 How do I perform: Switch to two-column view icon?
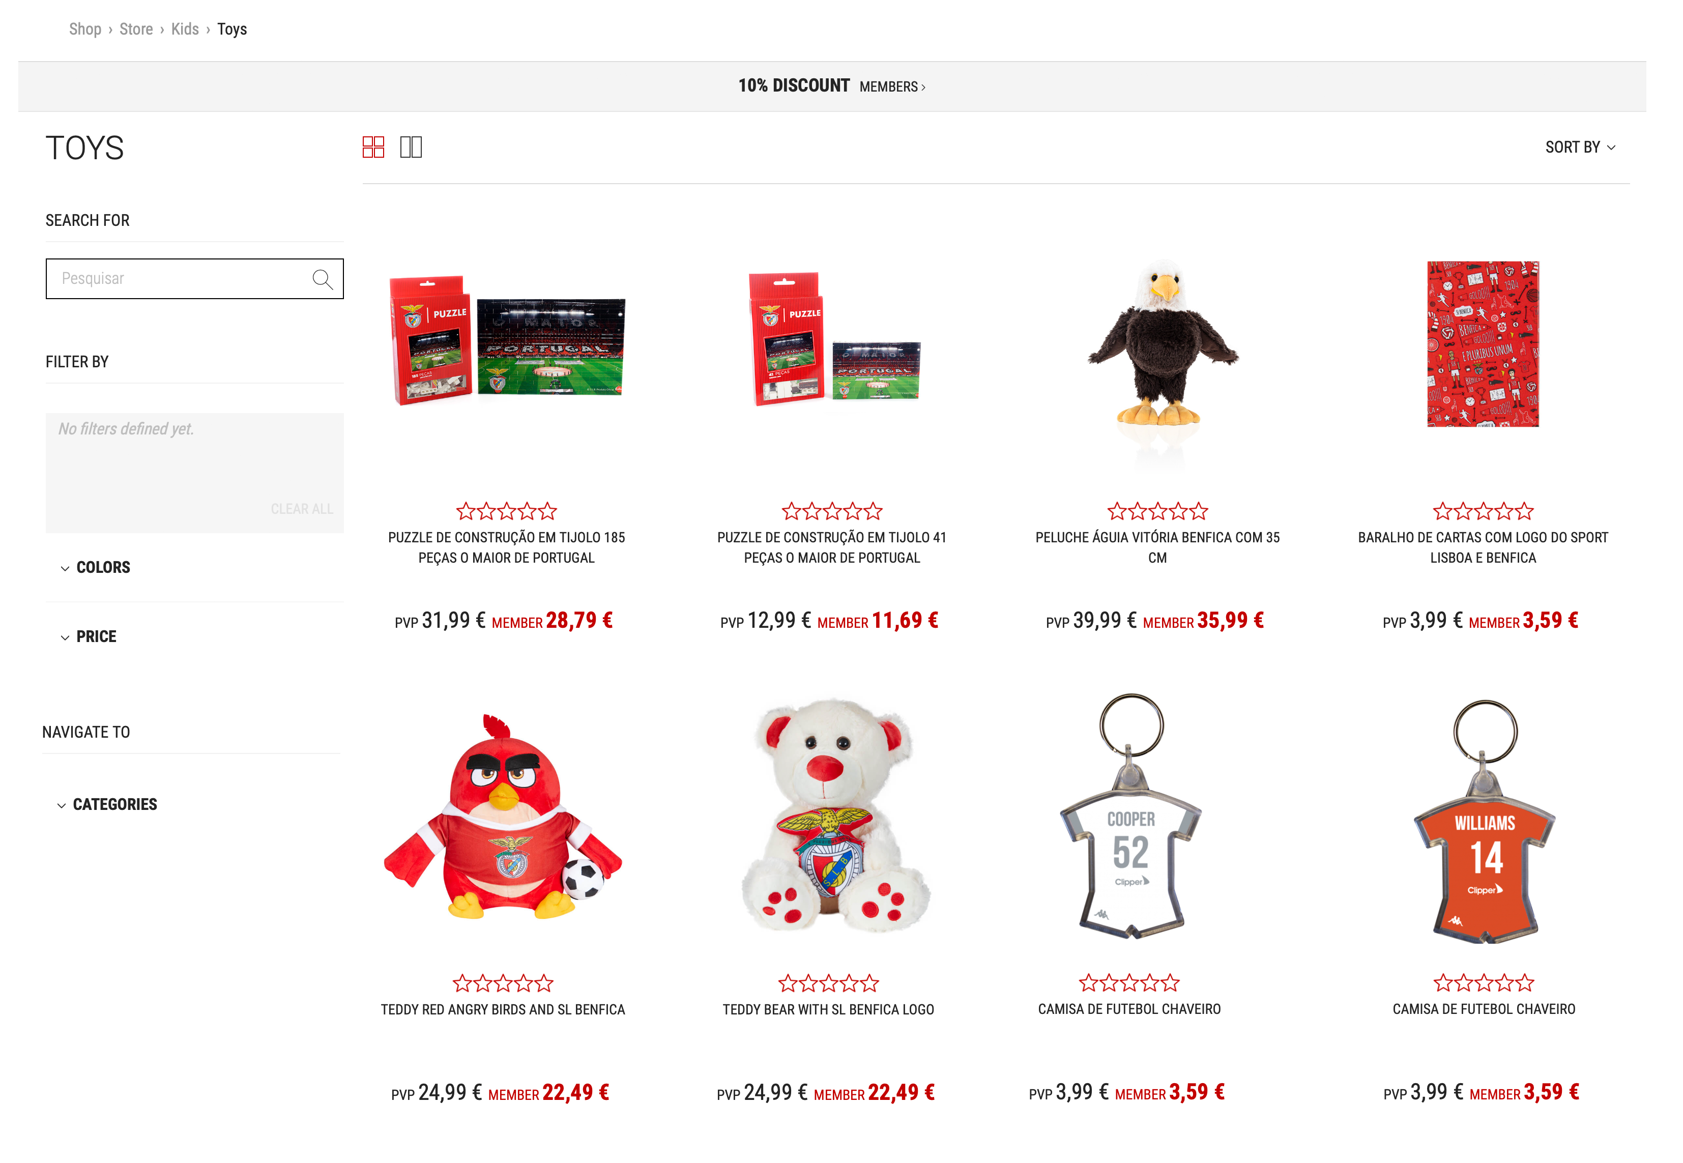coord(411,147)
